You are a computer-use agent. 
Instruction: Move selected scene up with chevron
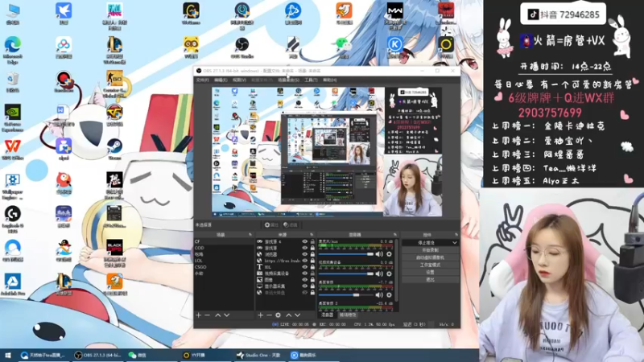pos(218,315)
